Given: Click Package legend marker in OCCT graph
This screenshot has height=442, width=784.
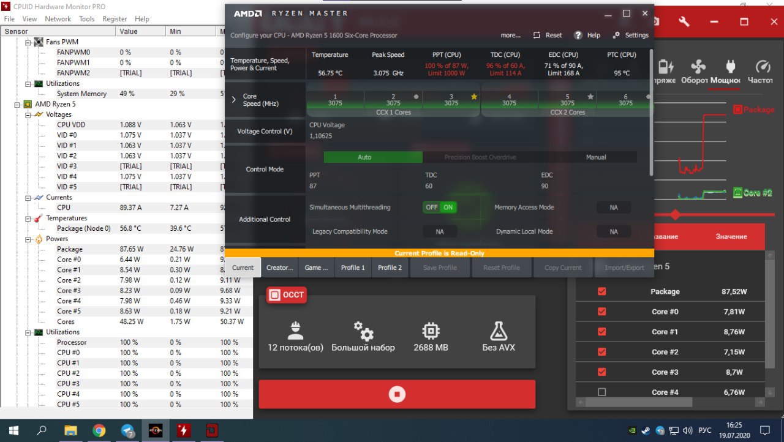Looking at the screenshot, I should tap(738, 110).
